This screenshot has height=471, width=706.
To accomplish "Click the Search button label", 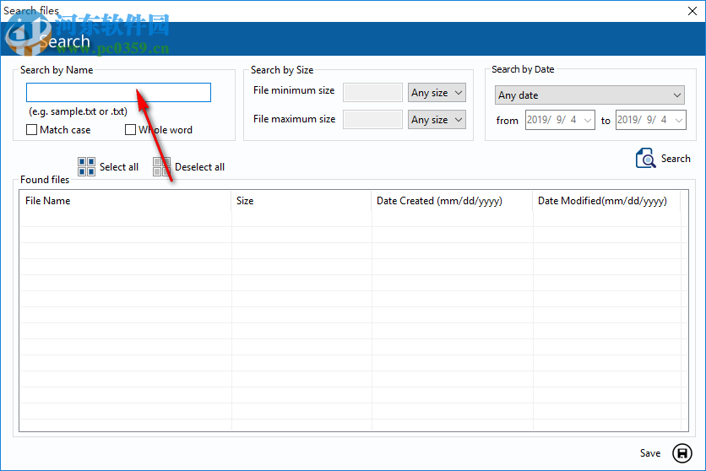I will [x=676, y=159].
